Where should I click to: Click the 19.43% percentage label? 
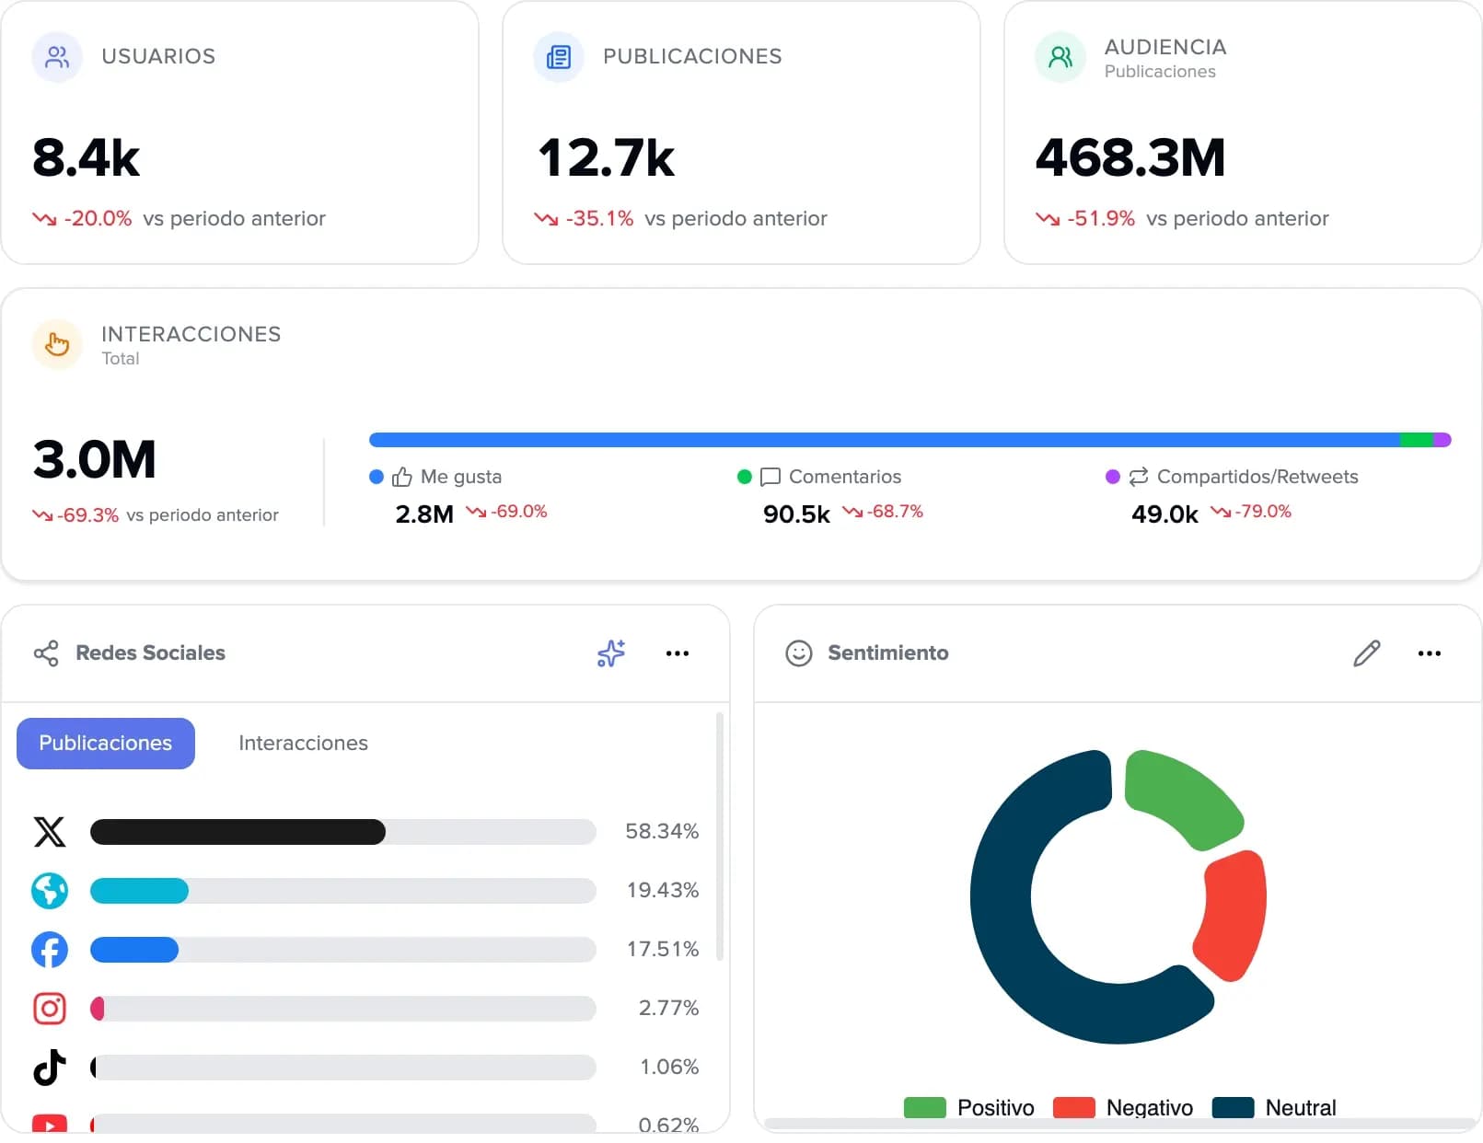(663, 891)
